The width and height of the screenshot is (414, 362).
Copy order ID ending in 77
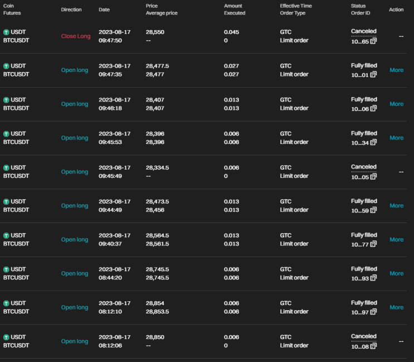[373, 244]
